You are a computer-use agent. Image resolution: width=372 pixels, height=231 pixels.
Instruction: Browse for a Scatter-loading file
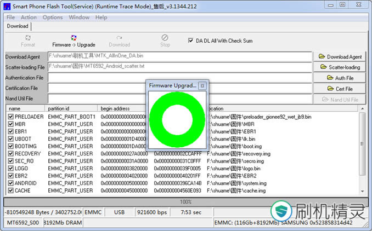(340, 67)
